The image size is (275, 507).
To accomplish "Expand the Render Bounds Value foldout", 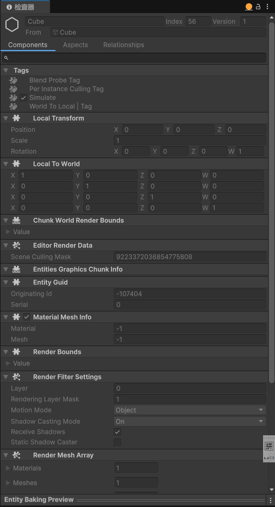I will (x=8, y=364).
